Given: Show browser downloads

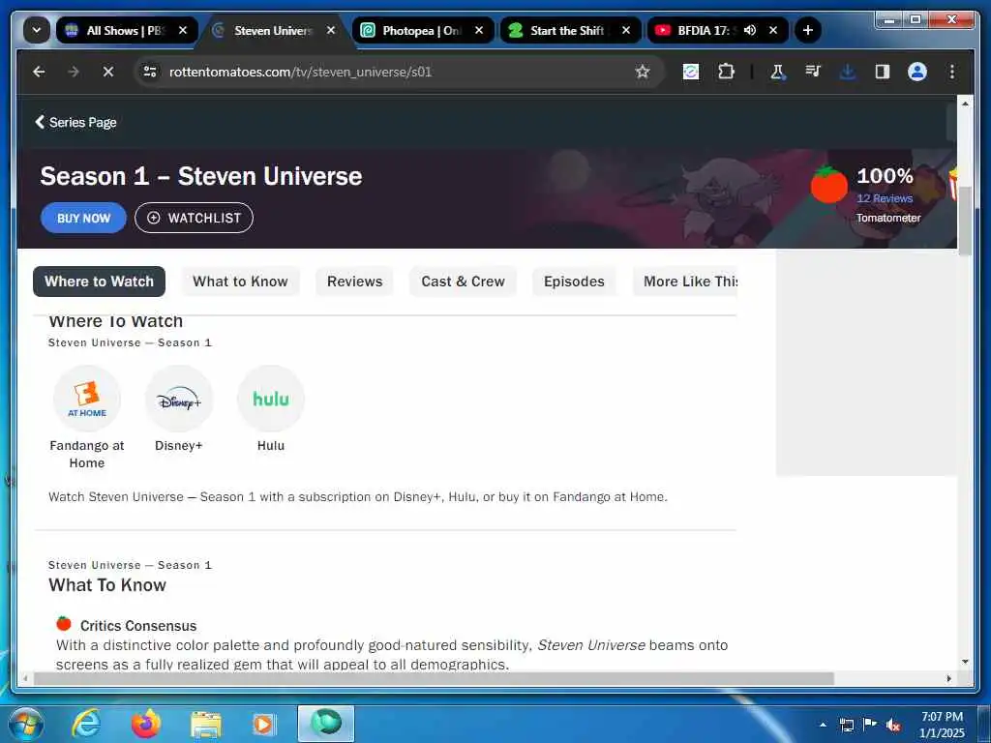Looking at the screenshot, I should (848, 72).
